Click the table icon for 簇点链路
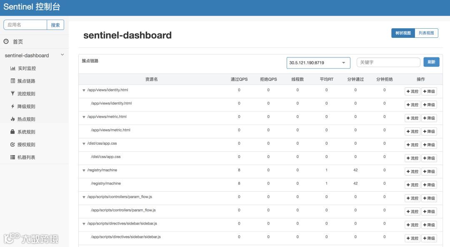450x247 pixels. click(12, 81)
